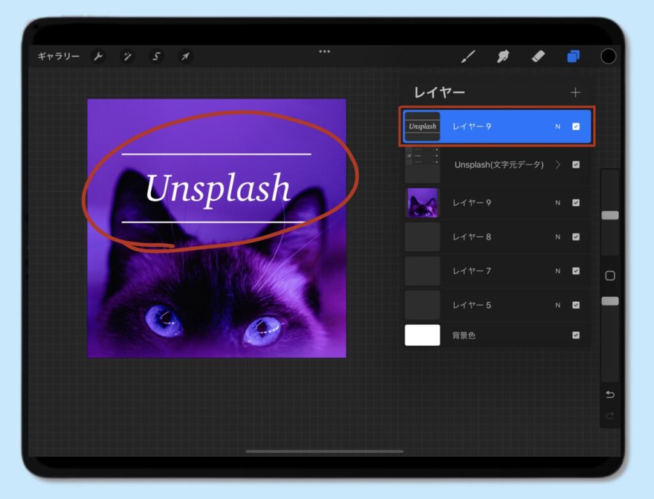The width and height of the screenshot is (654, 499).
Task: Tap the Unsplash text on the canvas
Action: point(217,188)
